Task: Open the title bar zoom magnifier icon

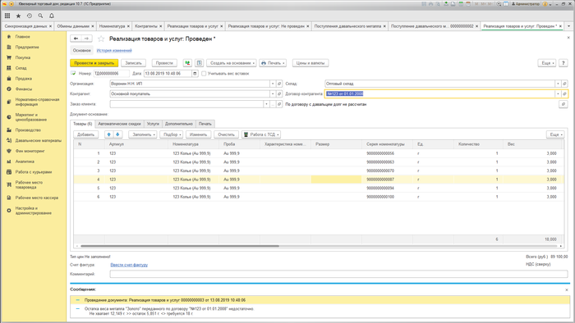Action: pos(499,4)
